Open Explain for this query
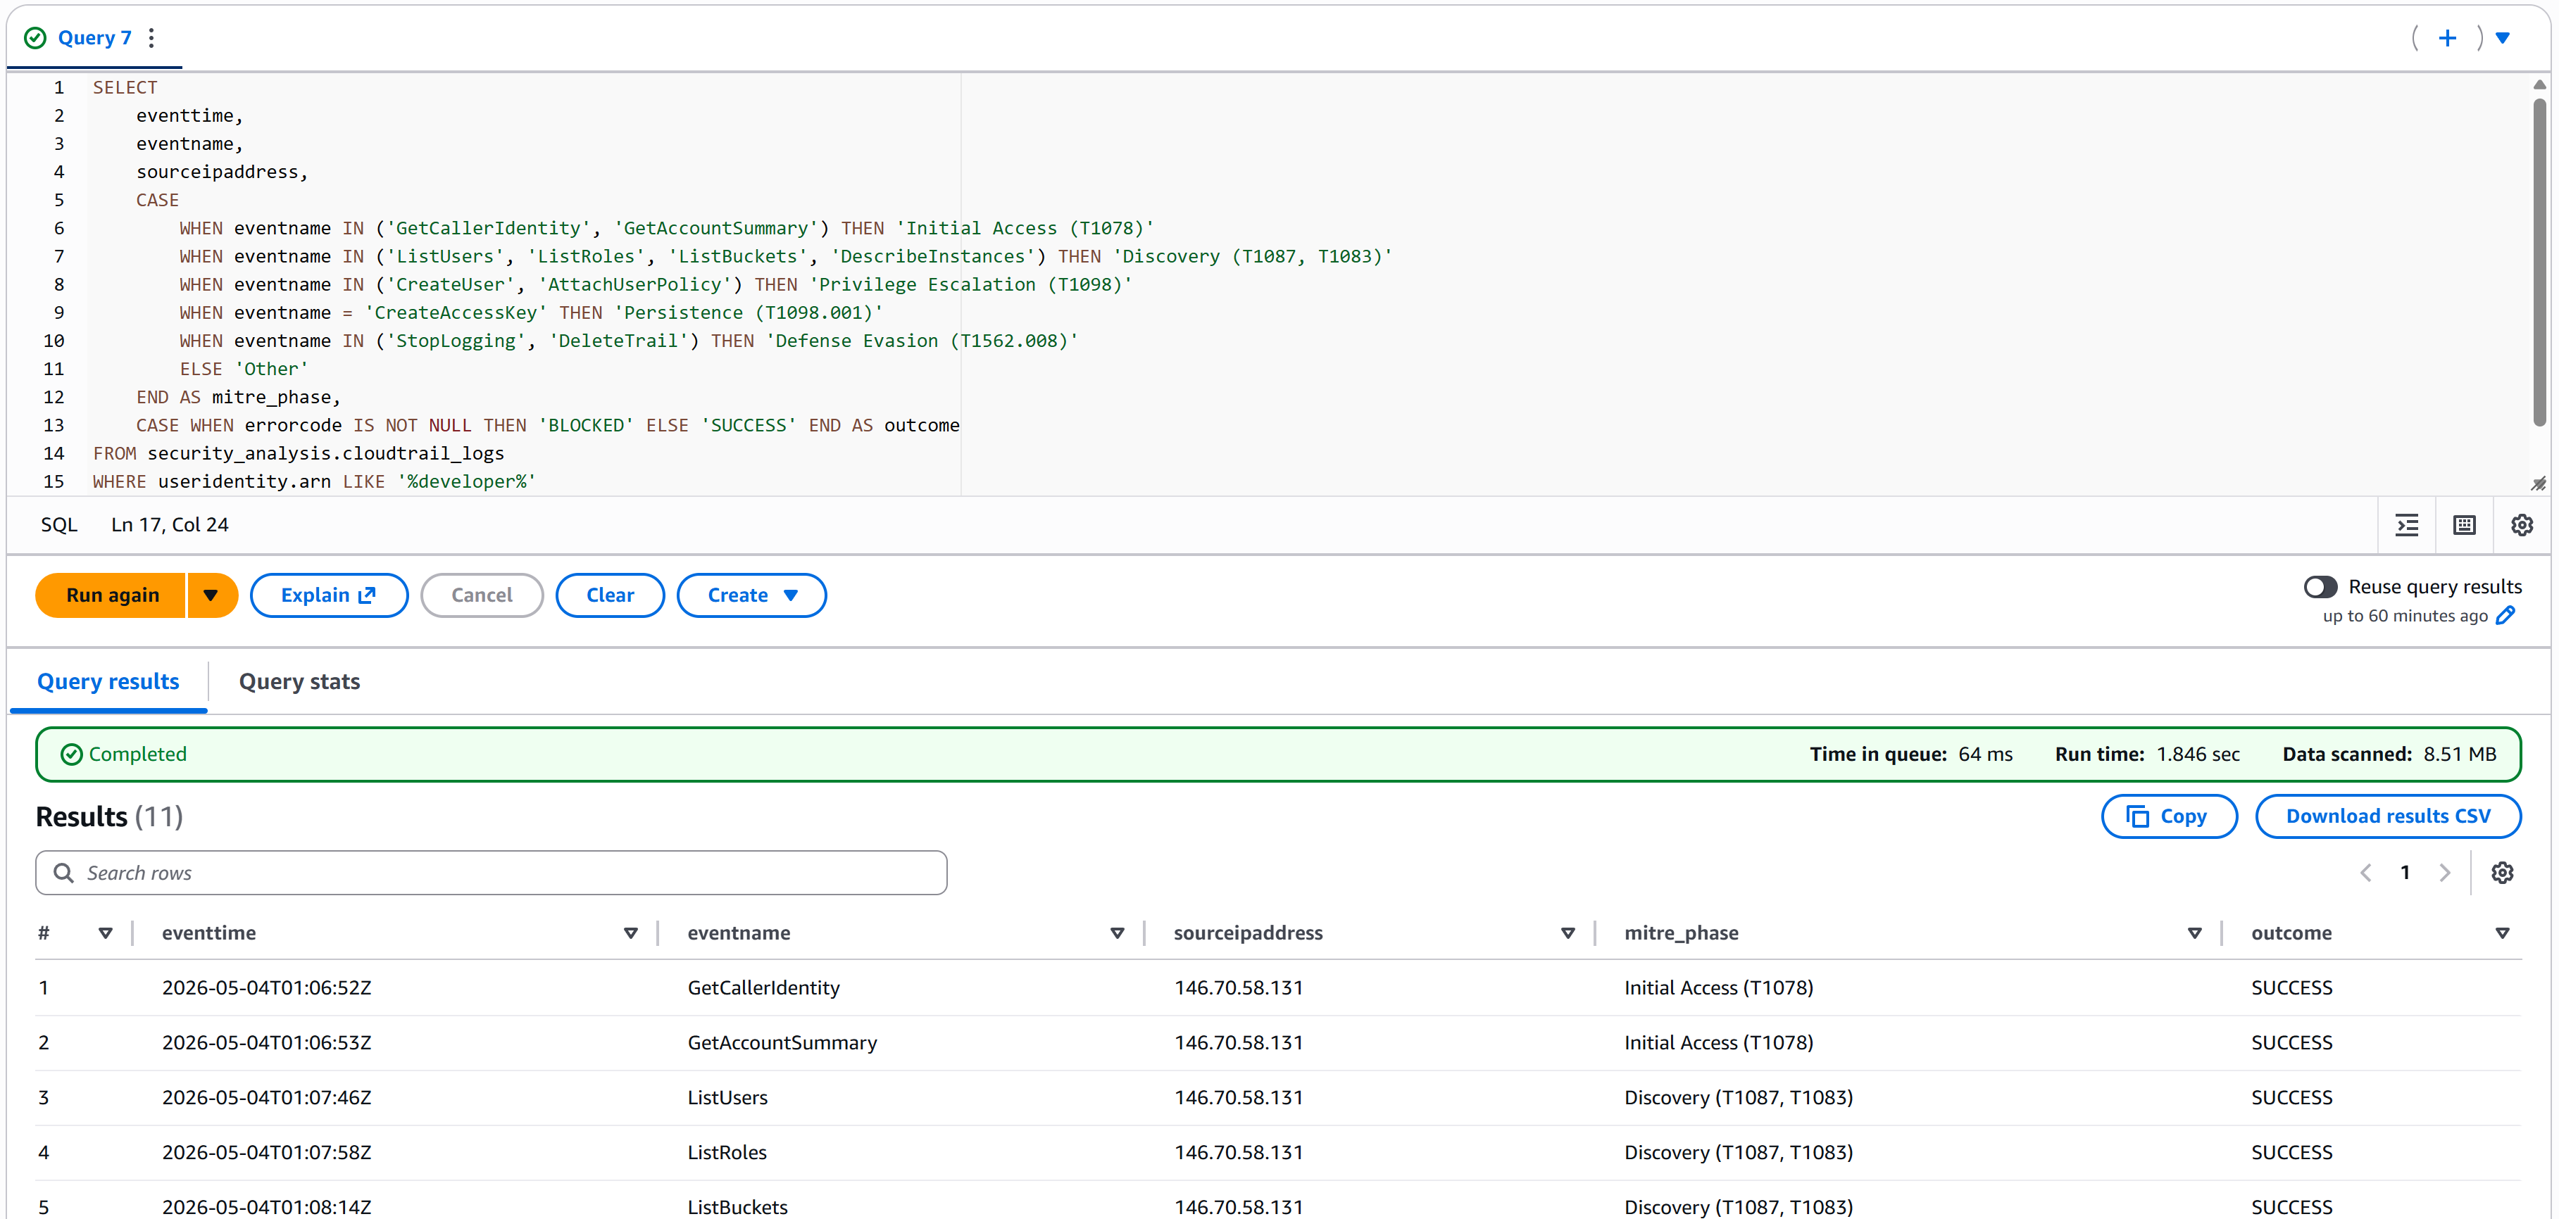2559x1219 pixels. point(329,595)
